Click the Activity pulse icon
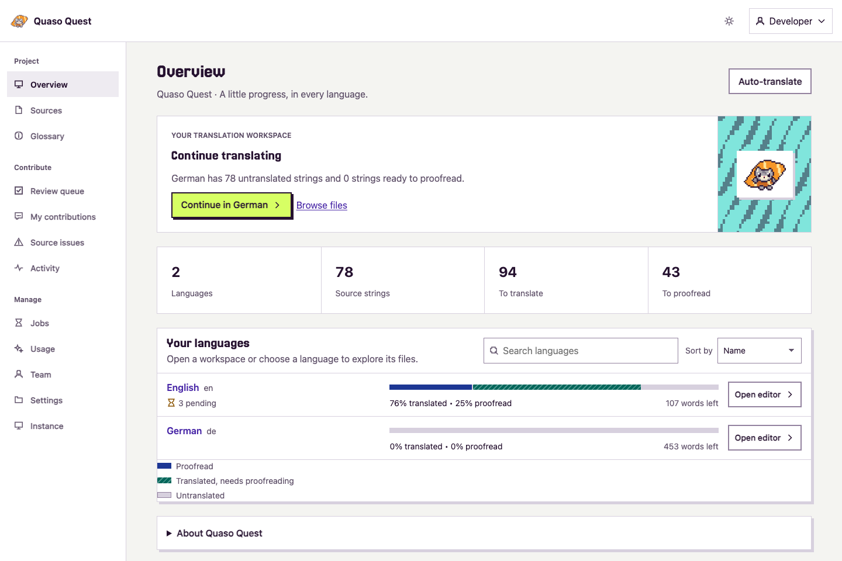 (19, 268)
